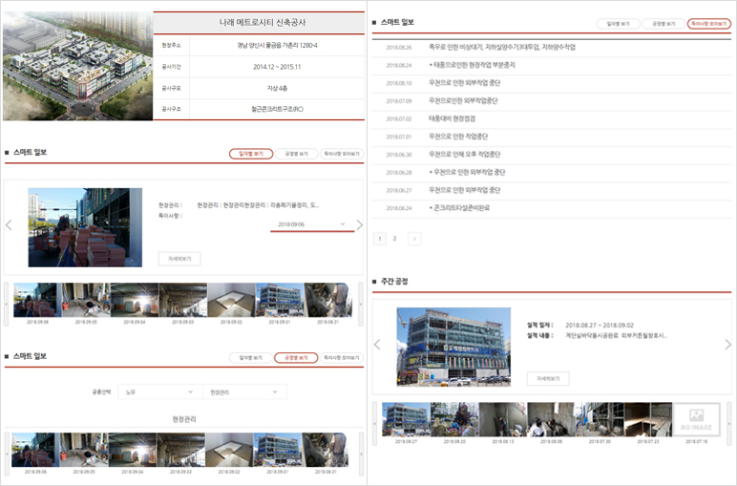Image resolution: width=737 pixels, height=486 pixels.
Task: Select the 2018.09.01 thumbnail under the 현장관리 heading
Action: tap(277, 450)
